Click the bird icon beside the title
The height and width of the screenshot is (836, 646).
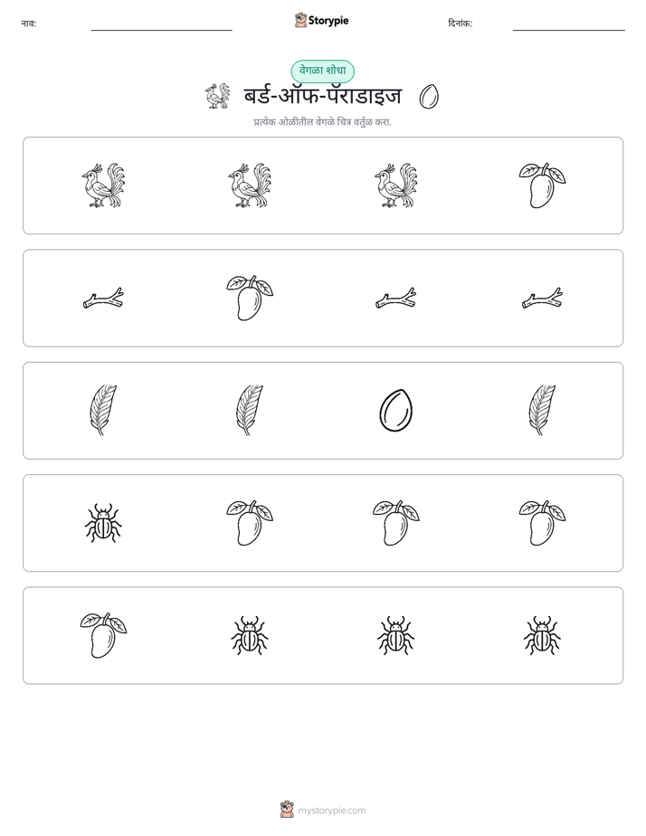coord(217,97)
